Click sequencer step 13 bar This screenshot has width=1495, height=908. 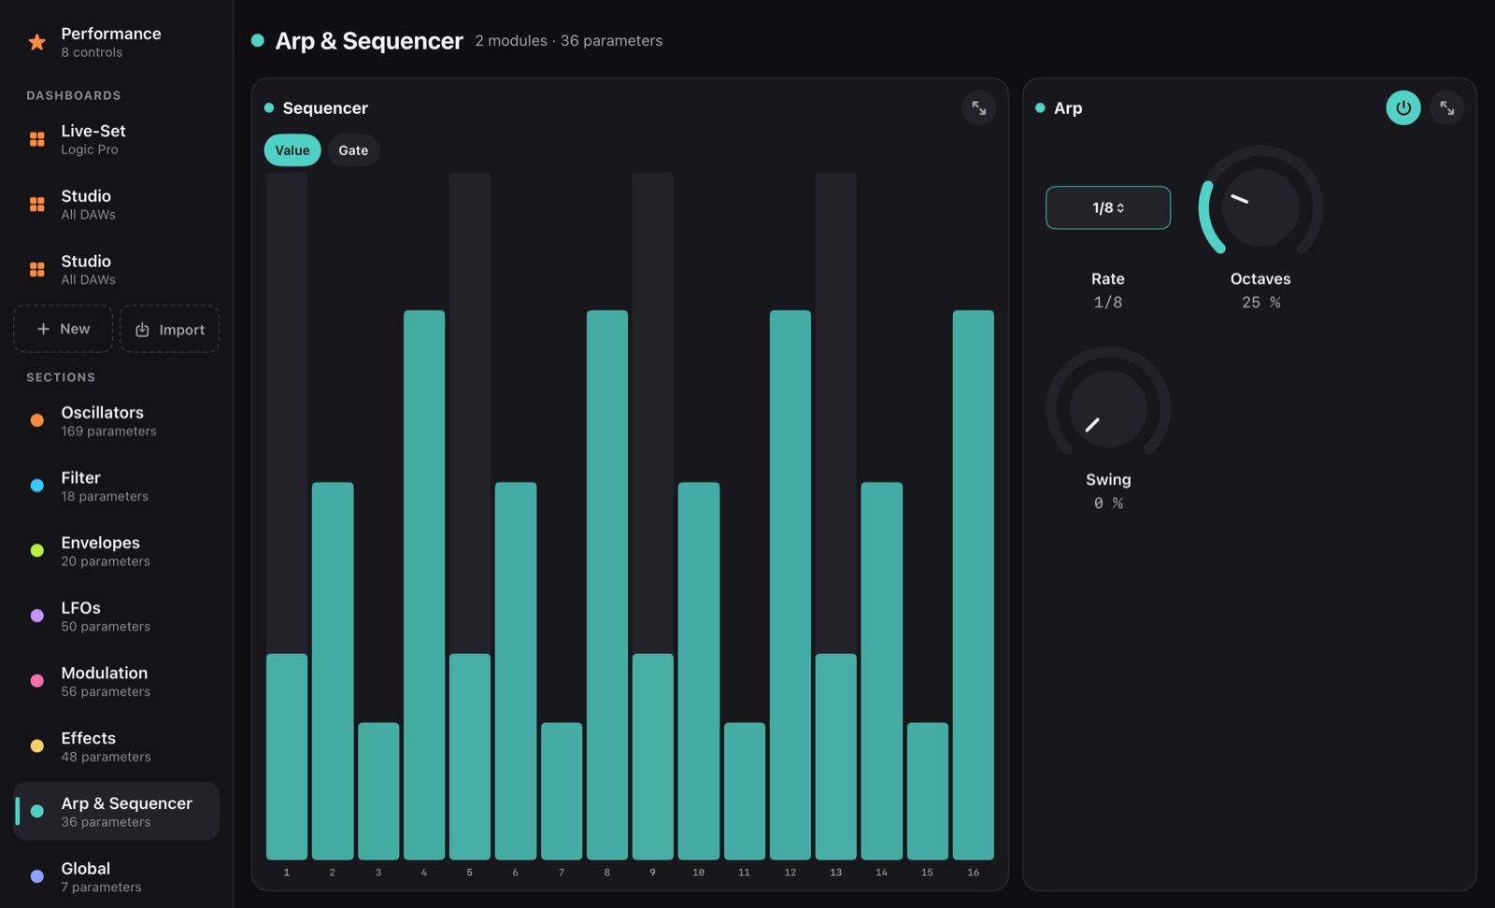click(836, 757)
